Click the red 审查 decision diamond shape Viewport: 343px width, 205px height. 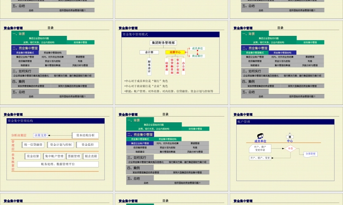coord(291,148)
